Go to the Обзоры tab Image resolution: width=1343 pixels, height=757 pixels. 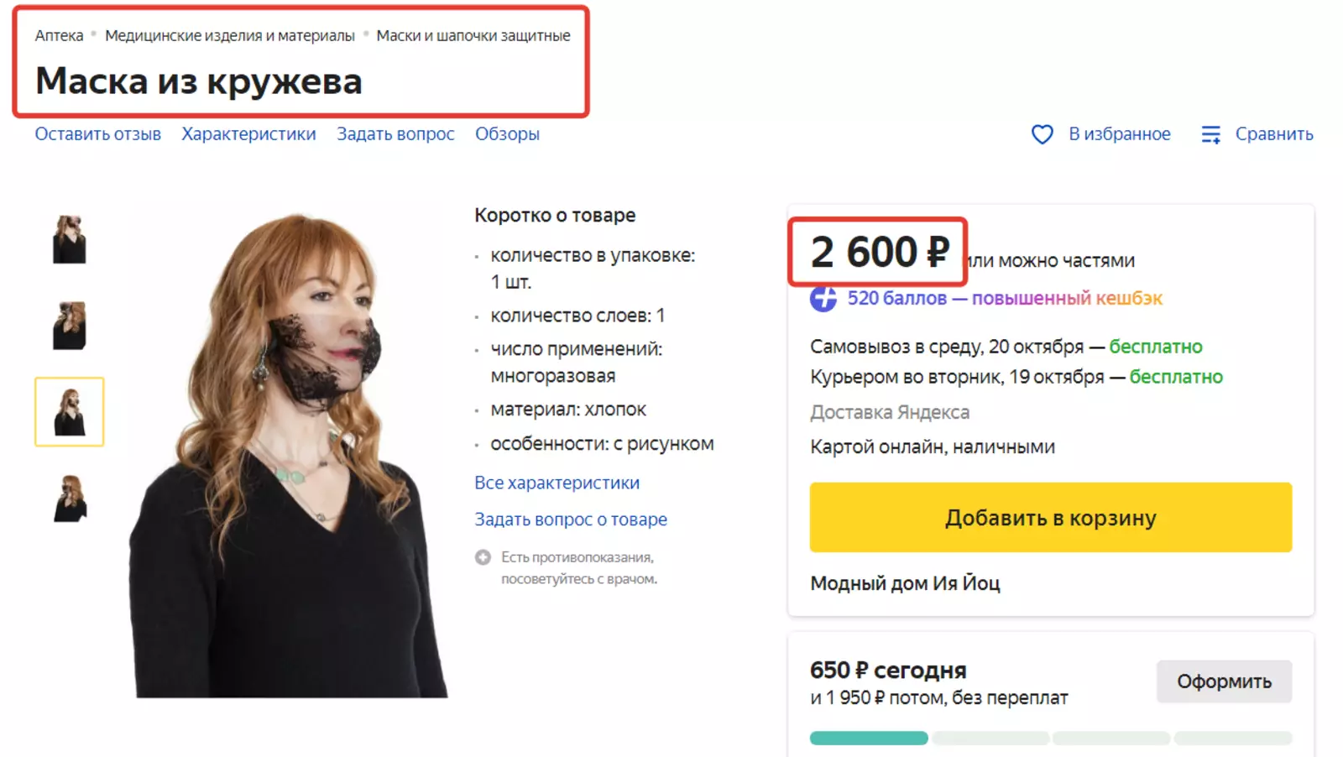coord(507,134)
